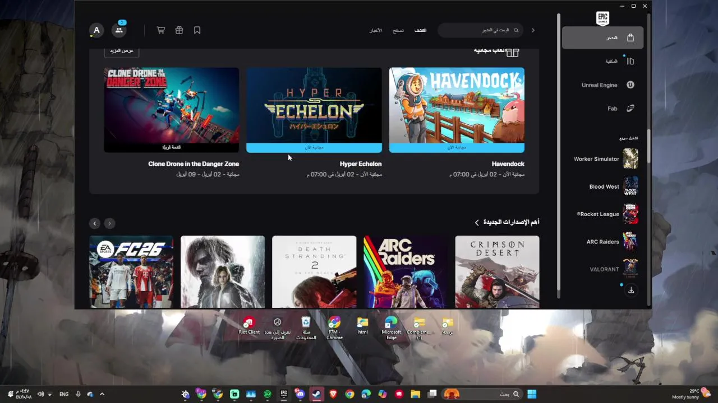718x403 pixels.
Task: Switch the ENG language indicator
Action: pyautogui.click(x=64, y=394)
